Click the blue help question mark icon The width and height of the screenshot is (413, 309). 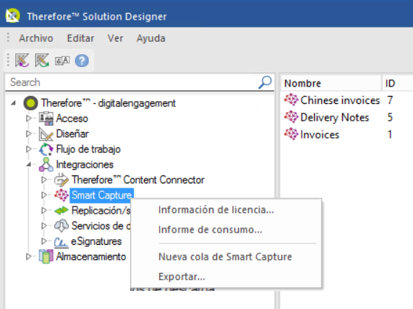point(82,61)
